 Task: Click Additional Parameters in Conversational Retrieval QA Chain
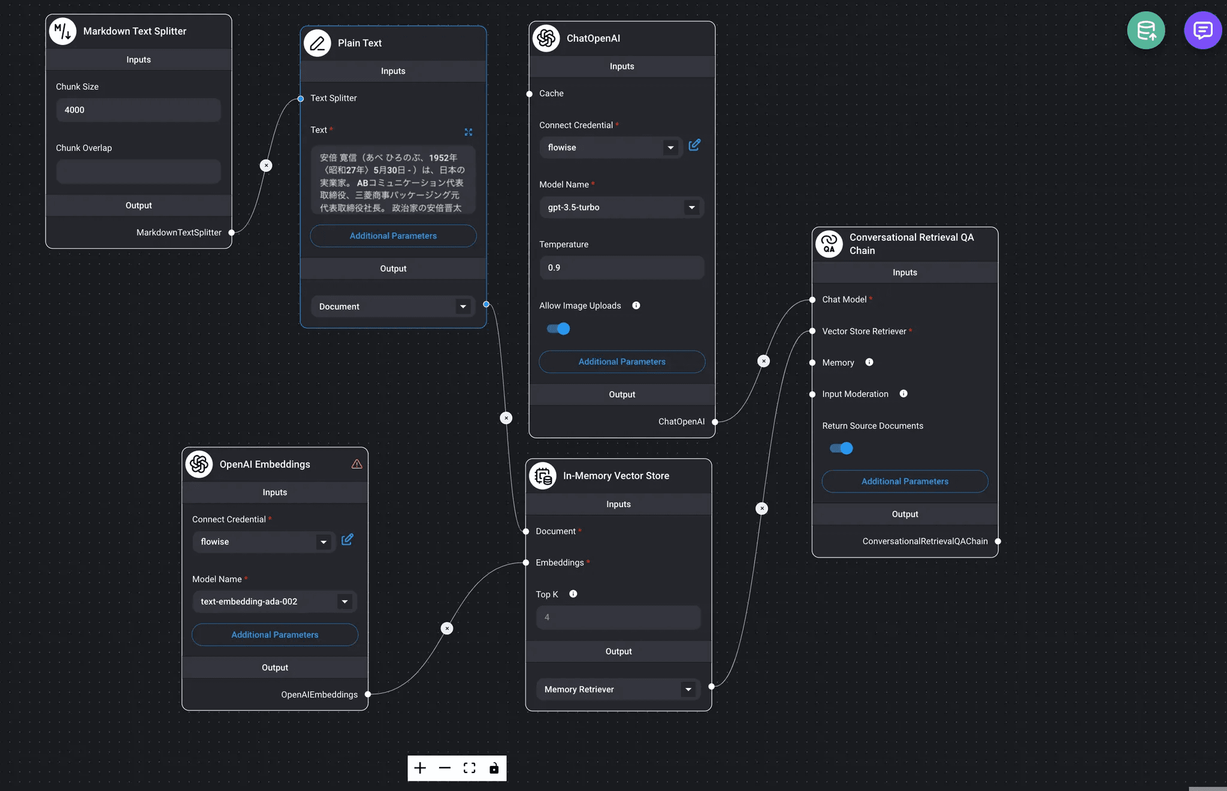[x=905, y=481]
